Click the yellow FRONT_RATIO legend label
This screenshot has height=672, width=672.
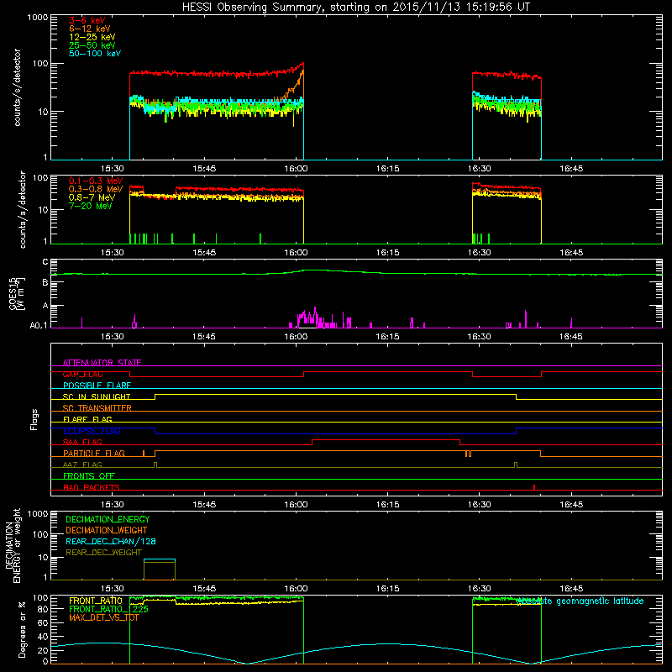(x=96, y=601)
